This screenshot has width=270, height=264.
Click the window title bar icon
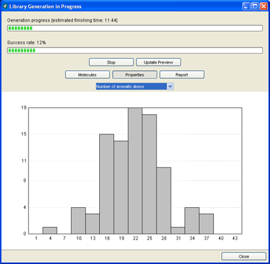tap(5, 6)
